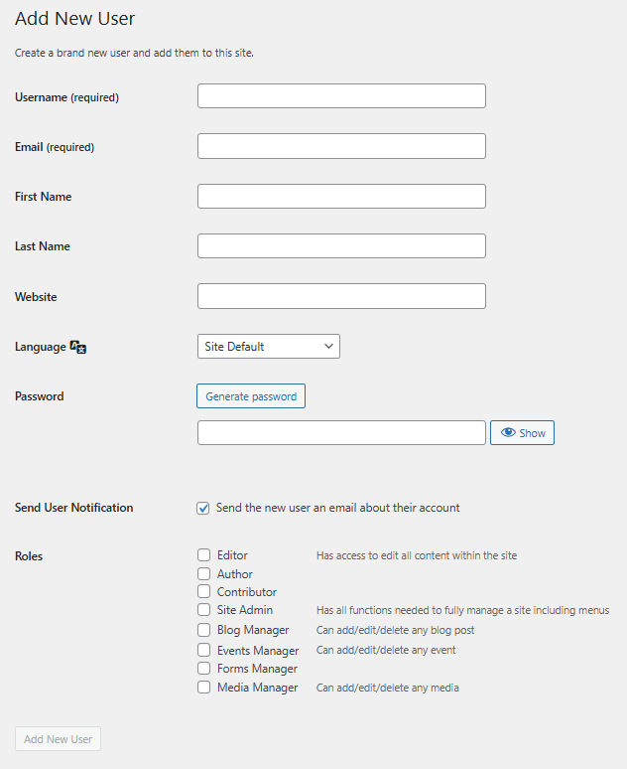Focus the Username input field
627x769 pixels.
point(341,96)
